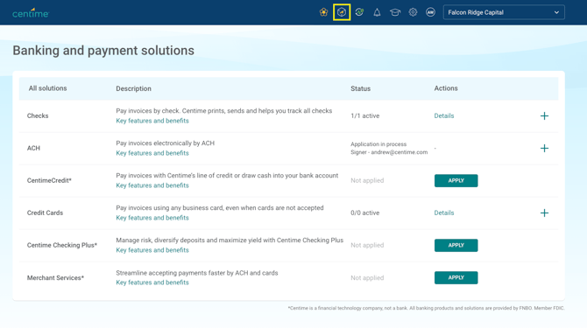The width and height of the screenshot is (587, 328).
Task: Click 'Pay invoices electronically by ACH' description
Action: coord(165,143)
